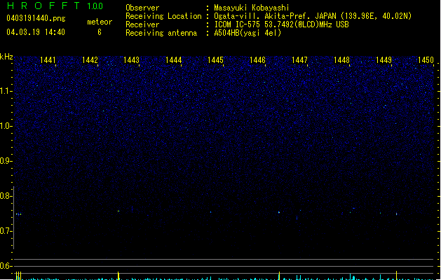
Task: Click the 0.6 kHz frequency axis label
Action: tap(5, 266)
